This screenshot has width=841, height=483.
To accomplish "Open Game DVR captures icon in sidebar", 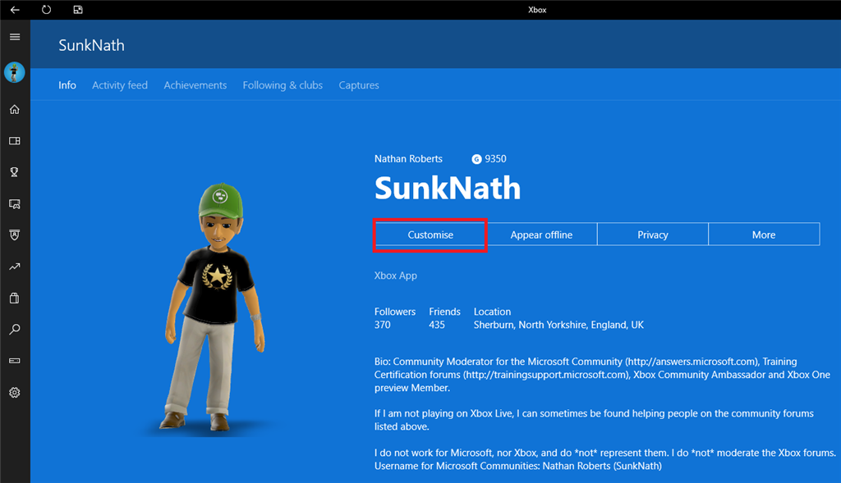I will tap(15, 204).
